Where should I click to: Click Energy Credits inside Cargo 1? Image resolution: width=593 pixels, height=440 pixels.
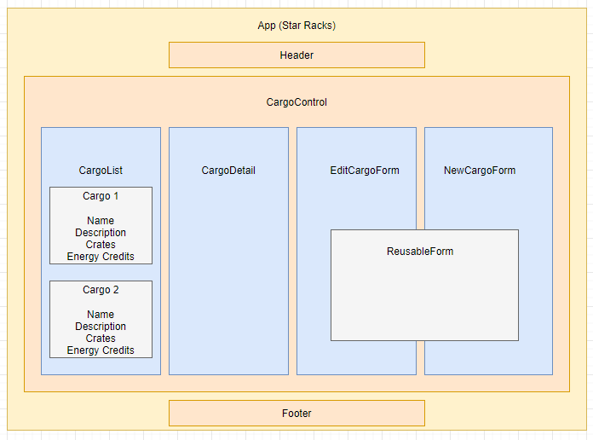[x=101, y=257]
